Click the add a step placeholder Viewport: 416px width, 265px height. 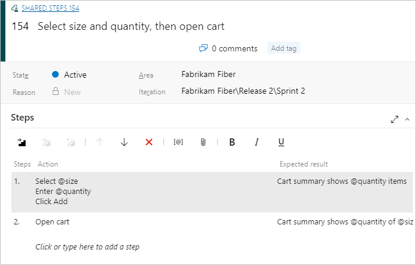pos(87,246)
